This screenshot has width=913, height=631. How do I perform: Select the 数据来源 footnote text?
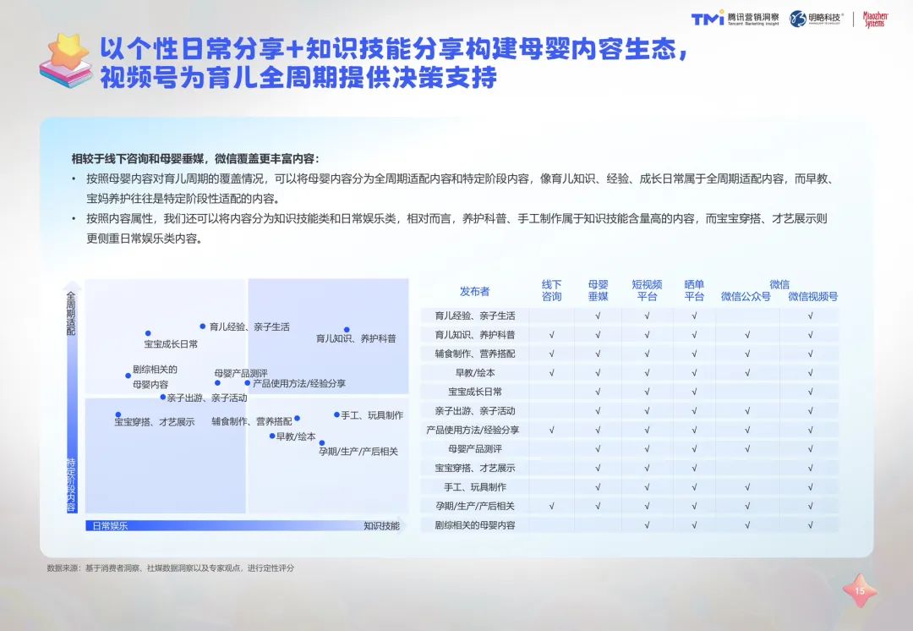coord(171,568)
